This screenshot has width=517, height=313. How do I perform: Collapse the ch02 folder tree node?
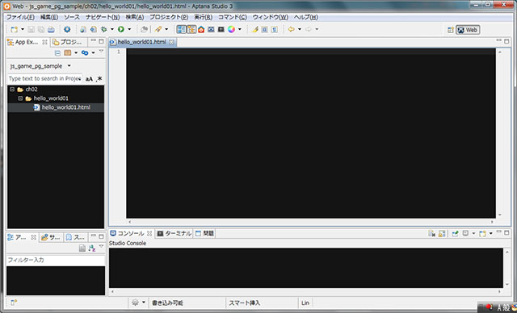(x=12, y=90)
